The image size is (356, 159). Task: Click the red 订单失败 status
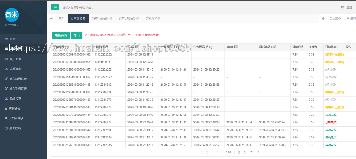[x=331, y=123]
